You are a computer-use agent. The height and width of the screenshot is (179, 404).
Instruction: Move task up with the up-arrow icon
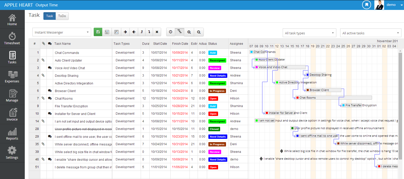click(x=142, y=32)
